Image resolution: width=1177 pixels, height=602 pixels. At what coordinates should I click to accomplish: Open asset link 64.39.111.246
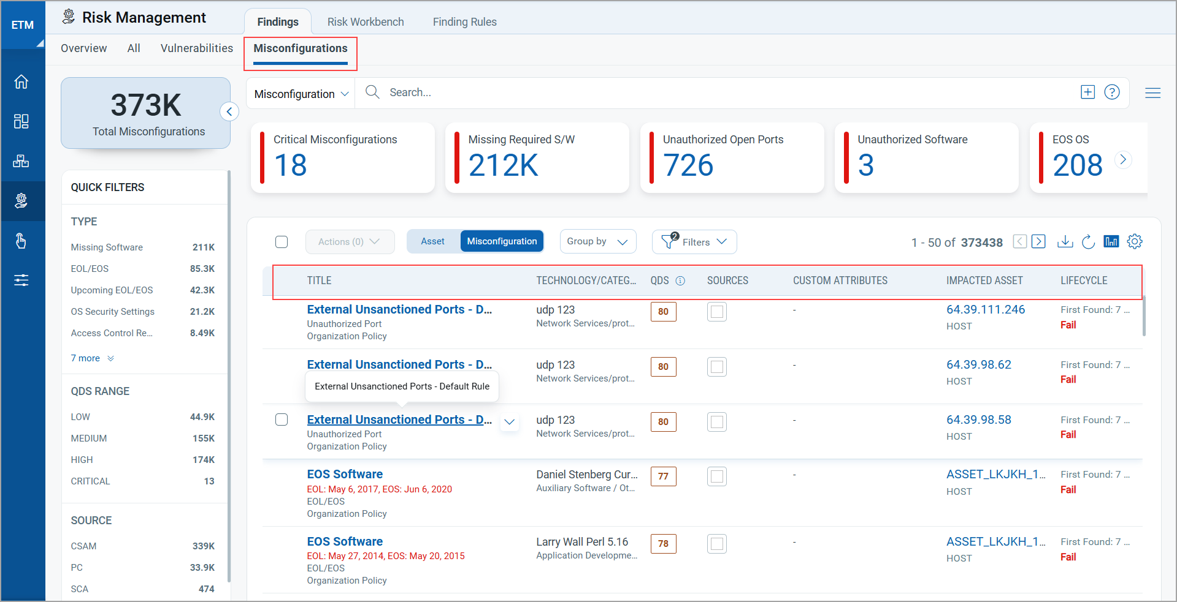click(x=985, y=310)
